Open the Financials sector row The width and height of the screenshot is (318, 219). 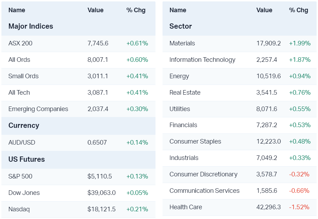(183, 125)
